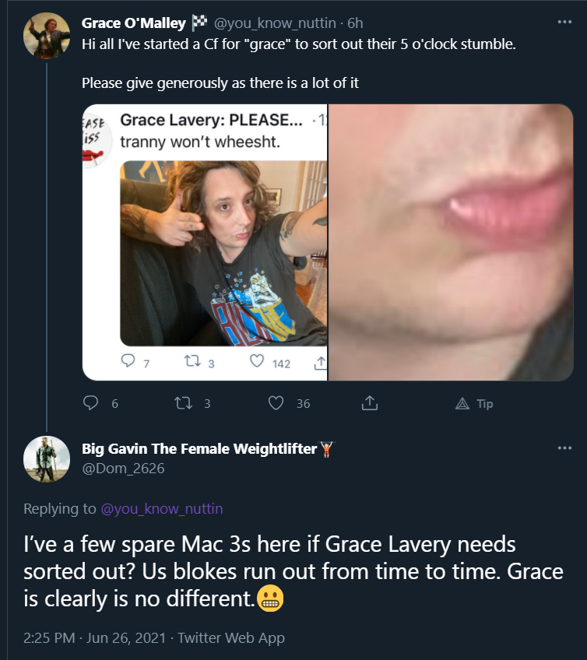
Task: Open the more options menu on Grace O'Malley's tweet
Action: click(x=564, y=23)
